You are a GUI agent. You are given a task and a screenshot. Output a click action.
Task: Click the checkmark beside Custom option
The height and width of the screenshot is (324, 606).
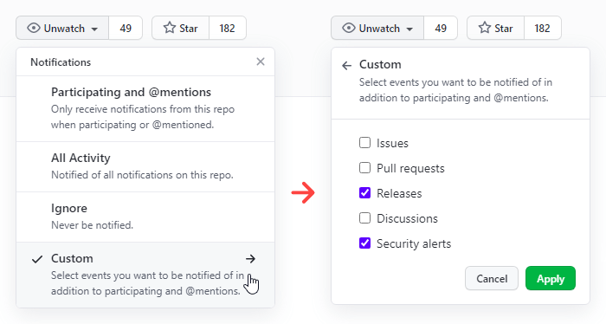(x=37, y=259)
